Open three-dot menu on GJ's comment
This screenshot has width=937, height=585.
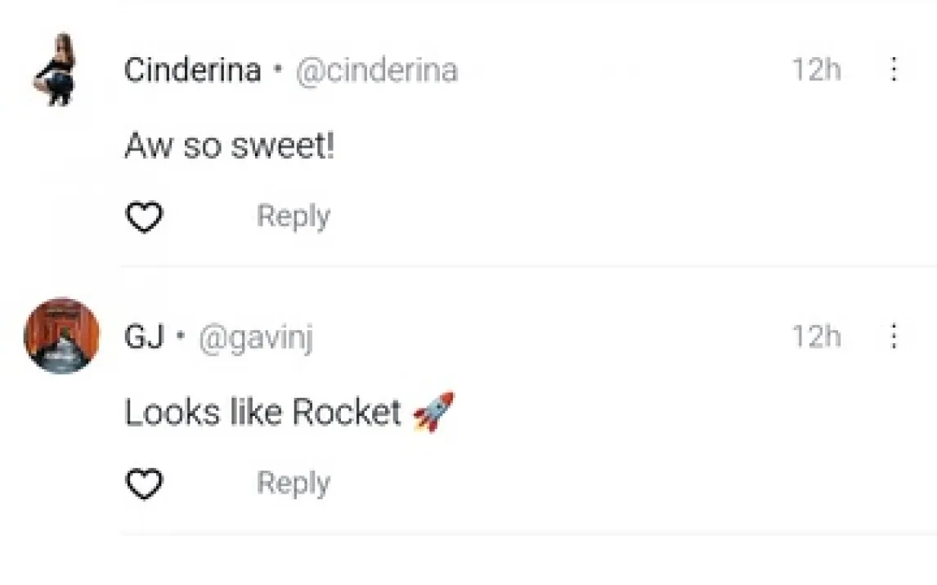coord(894,336)
